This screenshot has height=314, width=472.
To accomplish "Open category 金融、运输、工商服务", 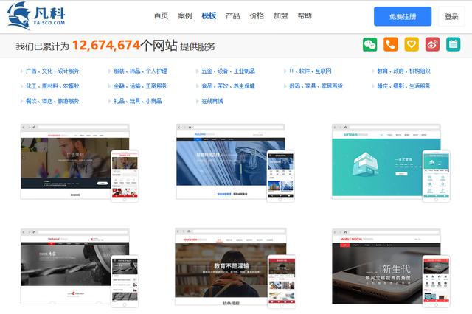I will tap(140, 86).
